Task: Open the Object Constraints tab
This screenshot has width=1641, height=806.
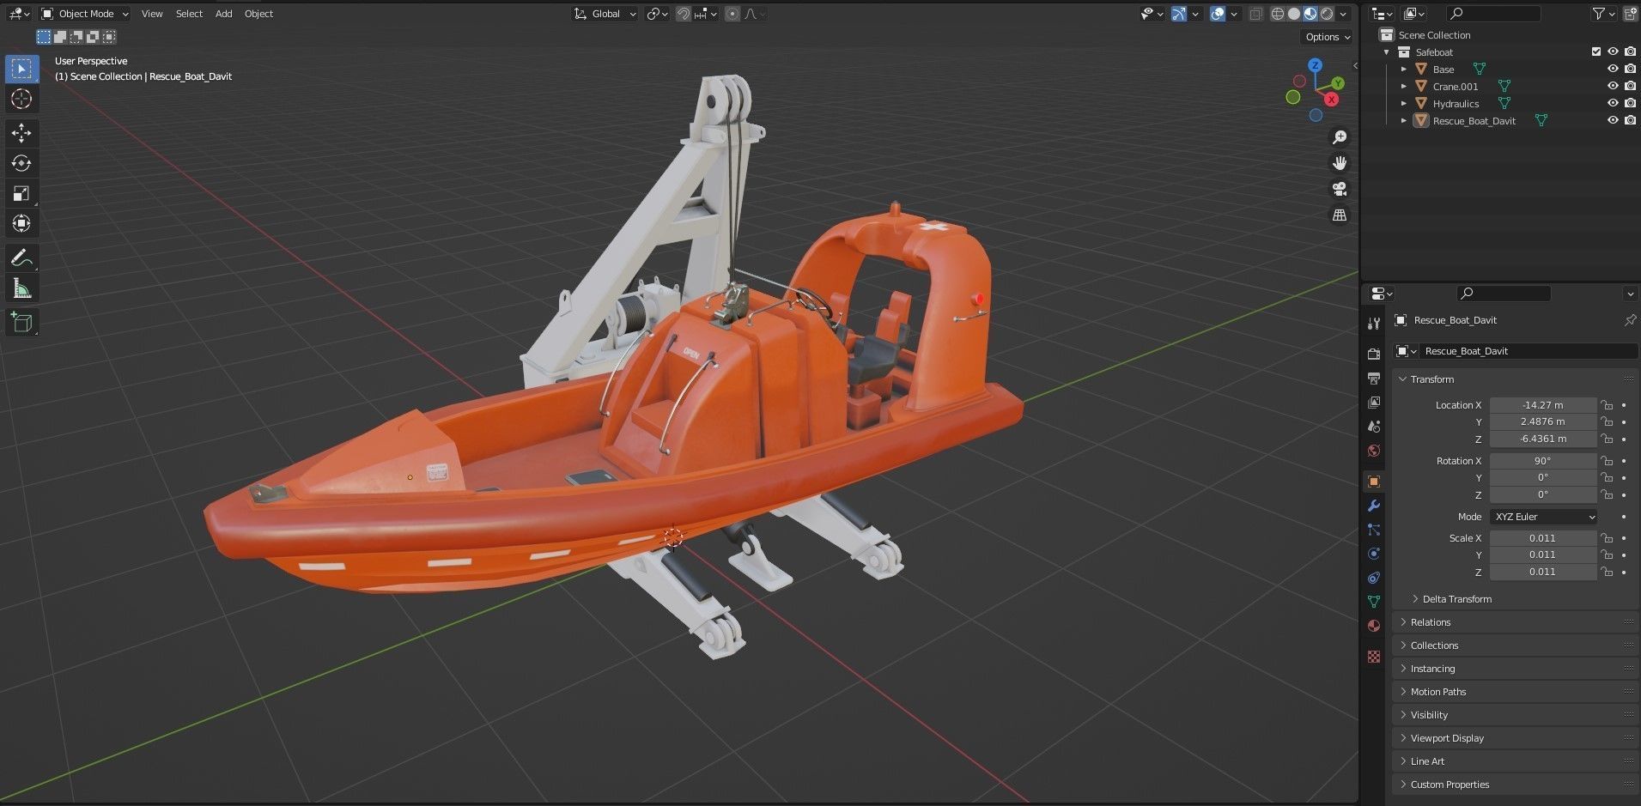Action: click(x=1373, y=578)
